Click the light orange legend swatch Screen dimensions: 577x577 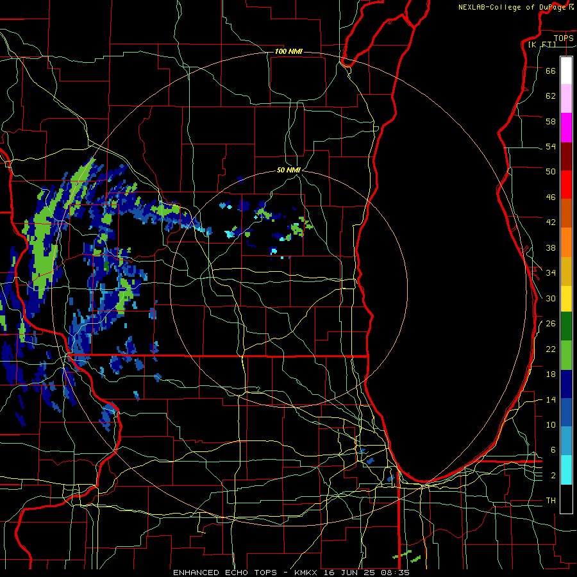pyautogui.click(x=566, y=242)
